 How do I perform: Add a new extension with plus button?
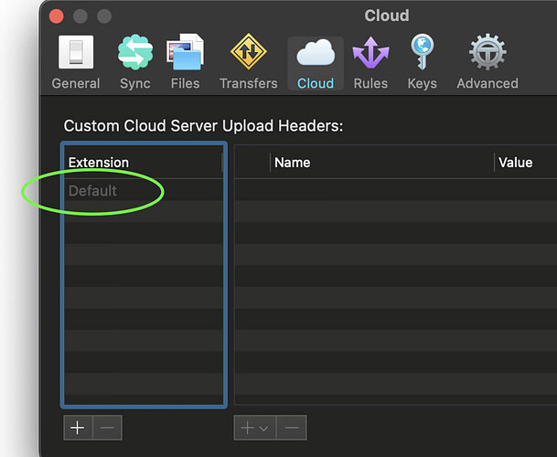78,428
